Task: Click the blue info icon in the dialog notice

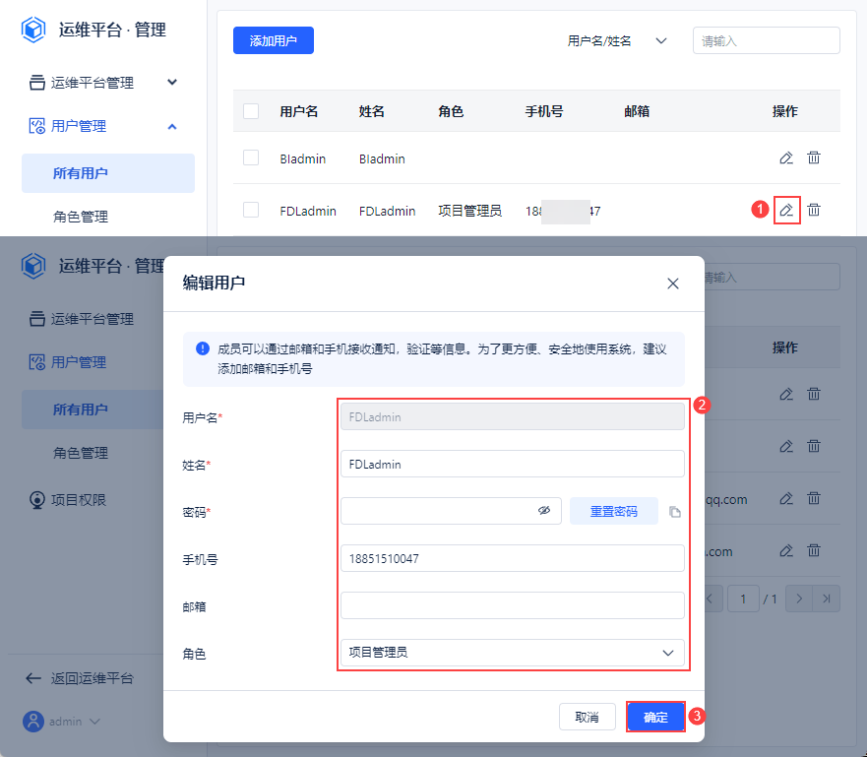Action: 203,348
